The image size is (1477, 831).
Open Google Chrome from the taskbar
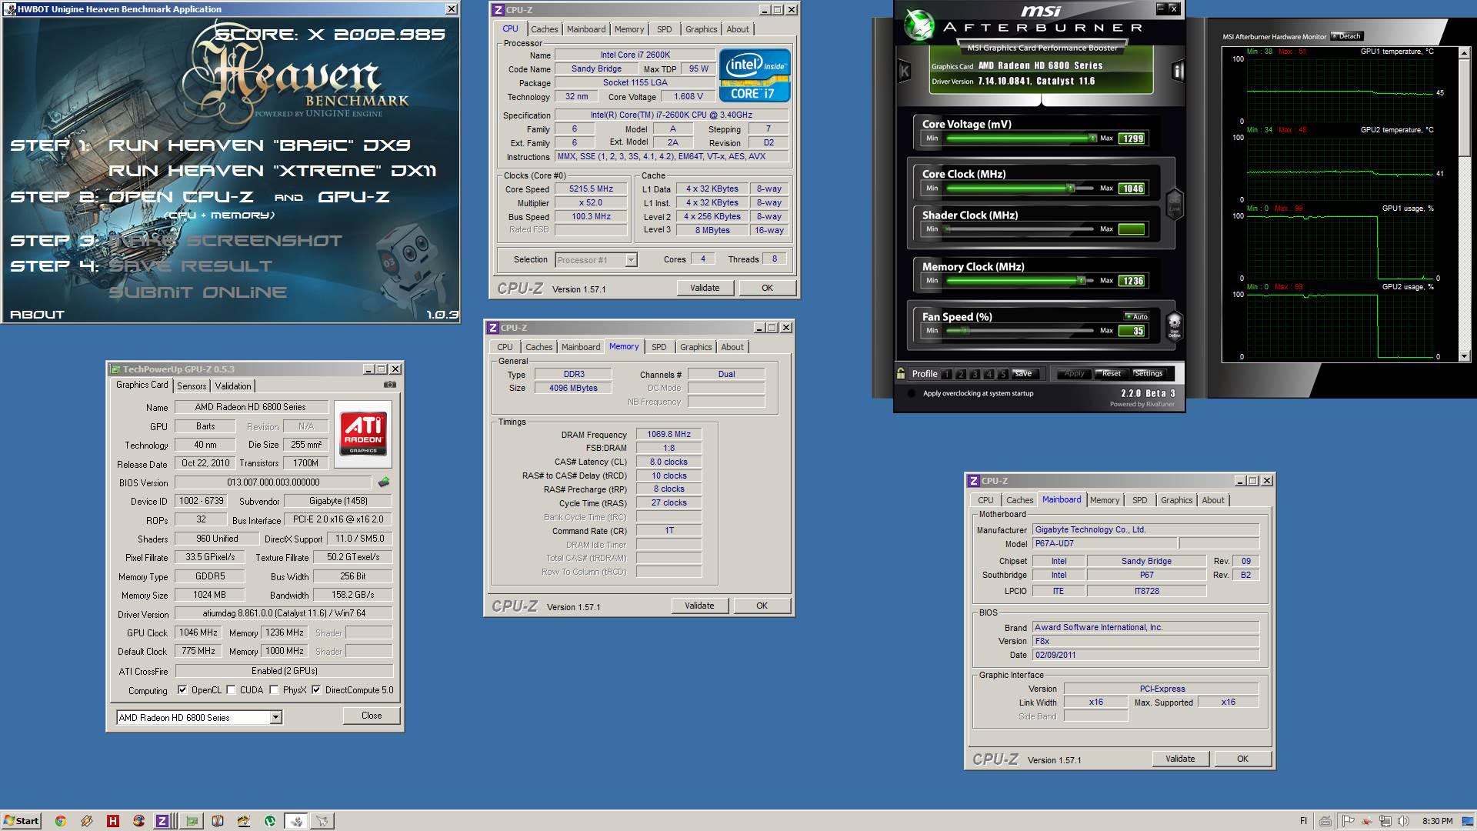click(x=60, y=821)
